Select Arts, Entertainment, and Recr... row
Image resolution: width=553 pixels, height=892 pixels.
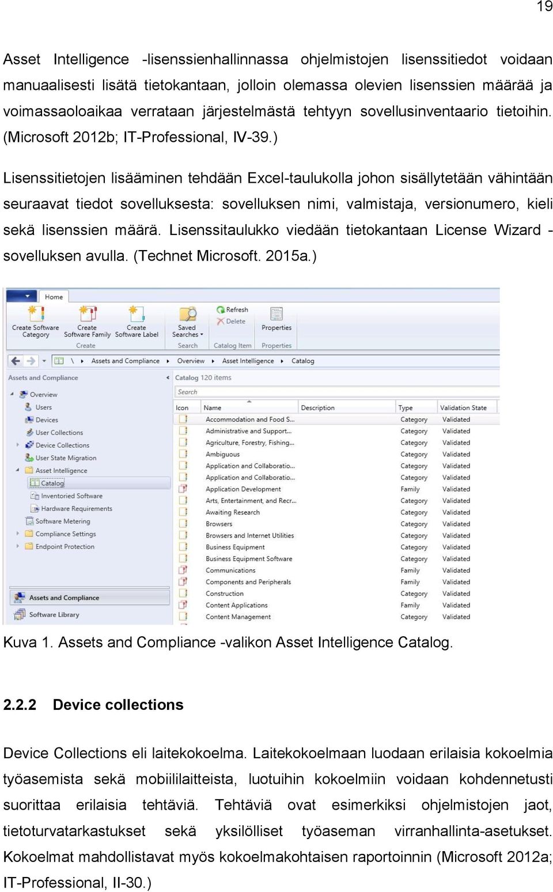click(336, 501)
